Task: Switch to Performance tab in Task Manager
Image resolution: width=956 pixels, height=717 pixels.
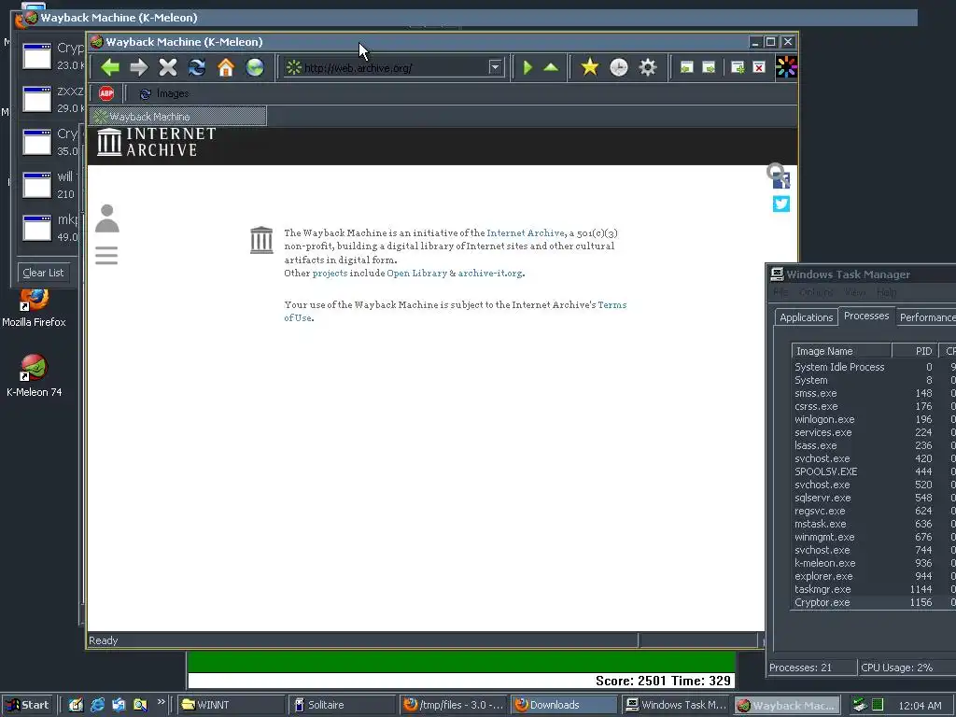Action: tap(927, 317)
